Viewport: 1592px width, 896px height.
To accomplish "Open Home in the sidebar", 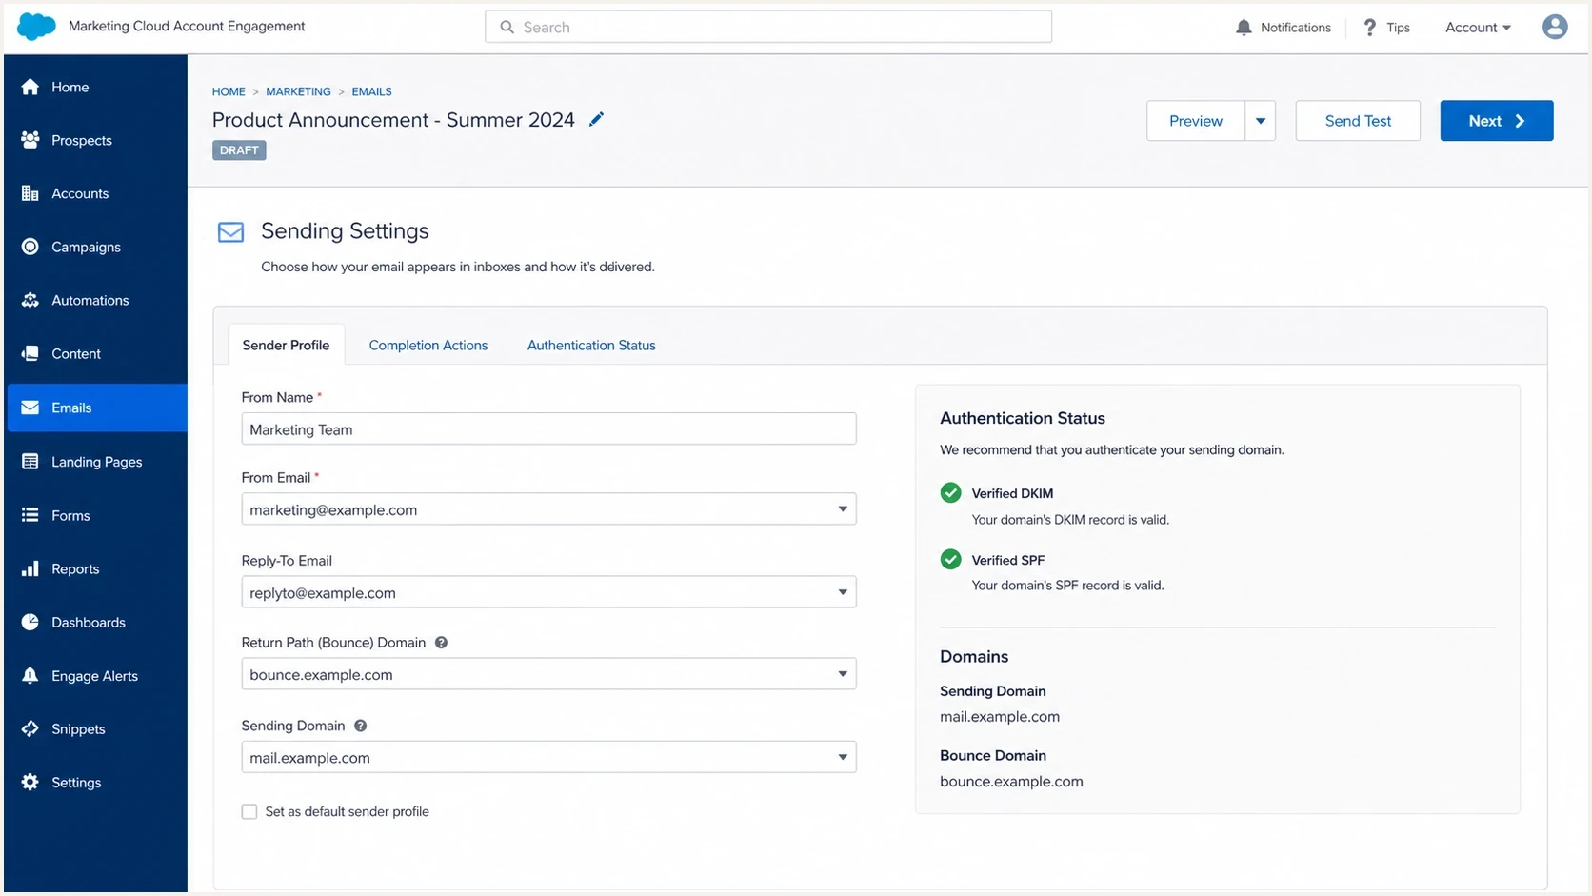I will click(97, 87).
